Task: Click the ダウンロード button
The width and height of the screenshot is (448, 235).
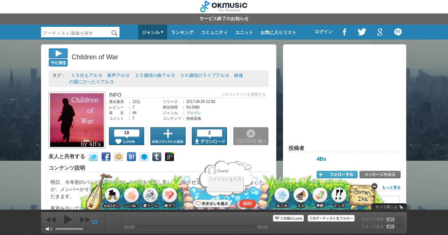Action: click(209, 136)
